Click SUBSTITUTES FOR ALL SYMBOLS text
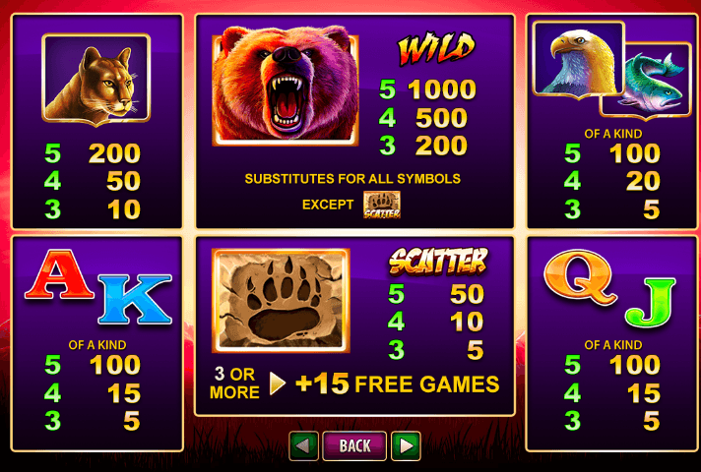The width and height of the screenshot is (701, 472). coord(352,179)
